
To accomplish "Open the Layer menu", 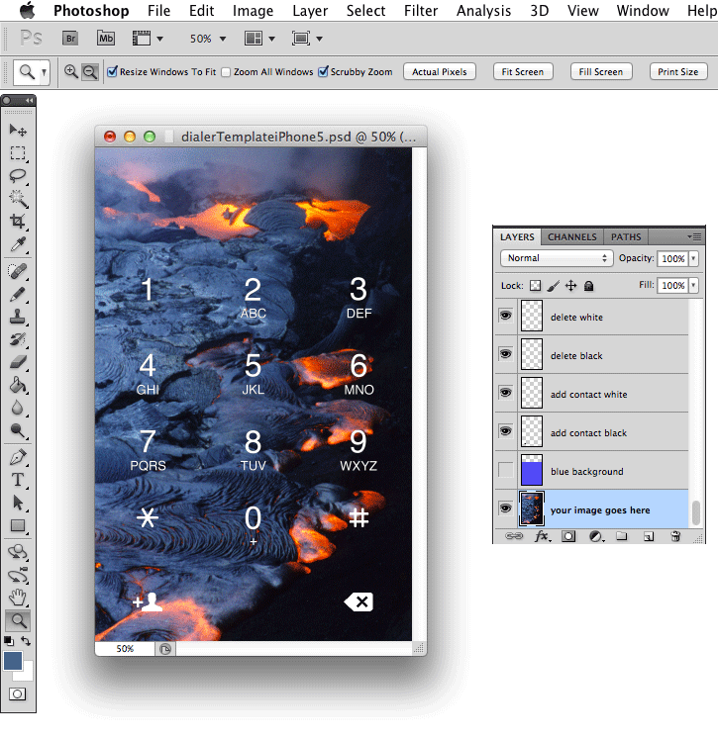I will pyautogui.click(x=310, y=10).
